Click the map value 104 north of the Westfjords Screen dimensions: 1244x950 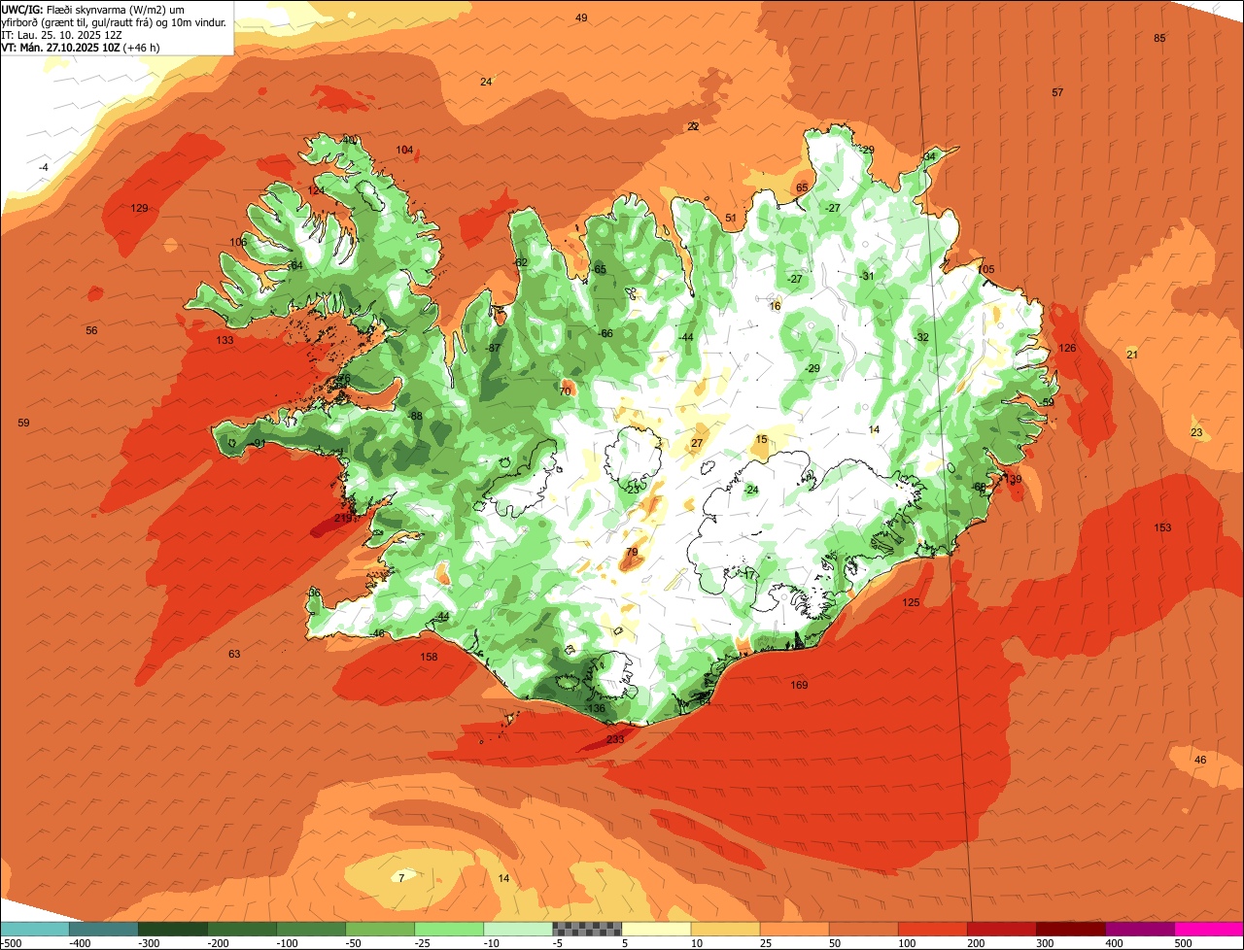point(404,150)
